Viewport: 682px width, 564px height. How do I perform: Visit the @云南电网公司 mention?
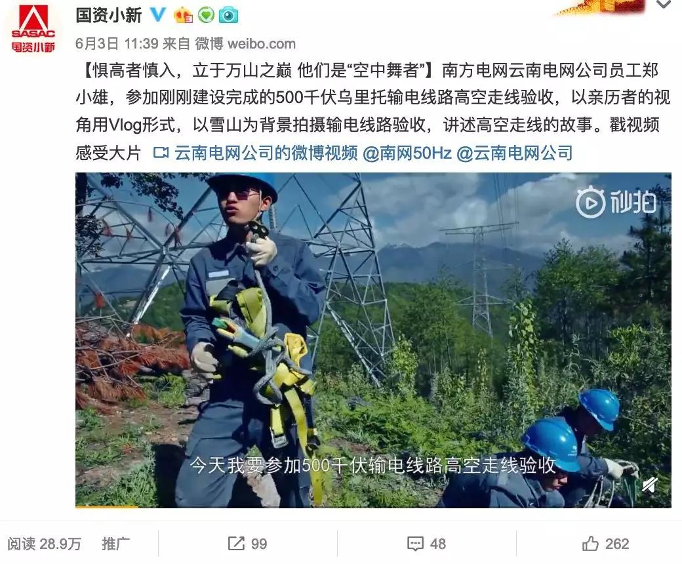[515, 153]
